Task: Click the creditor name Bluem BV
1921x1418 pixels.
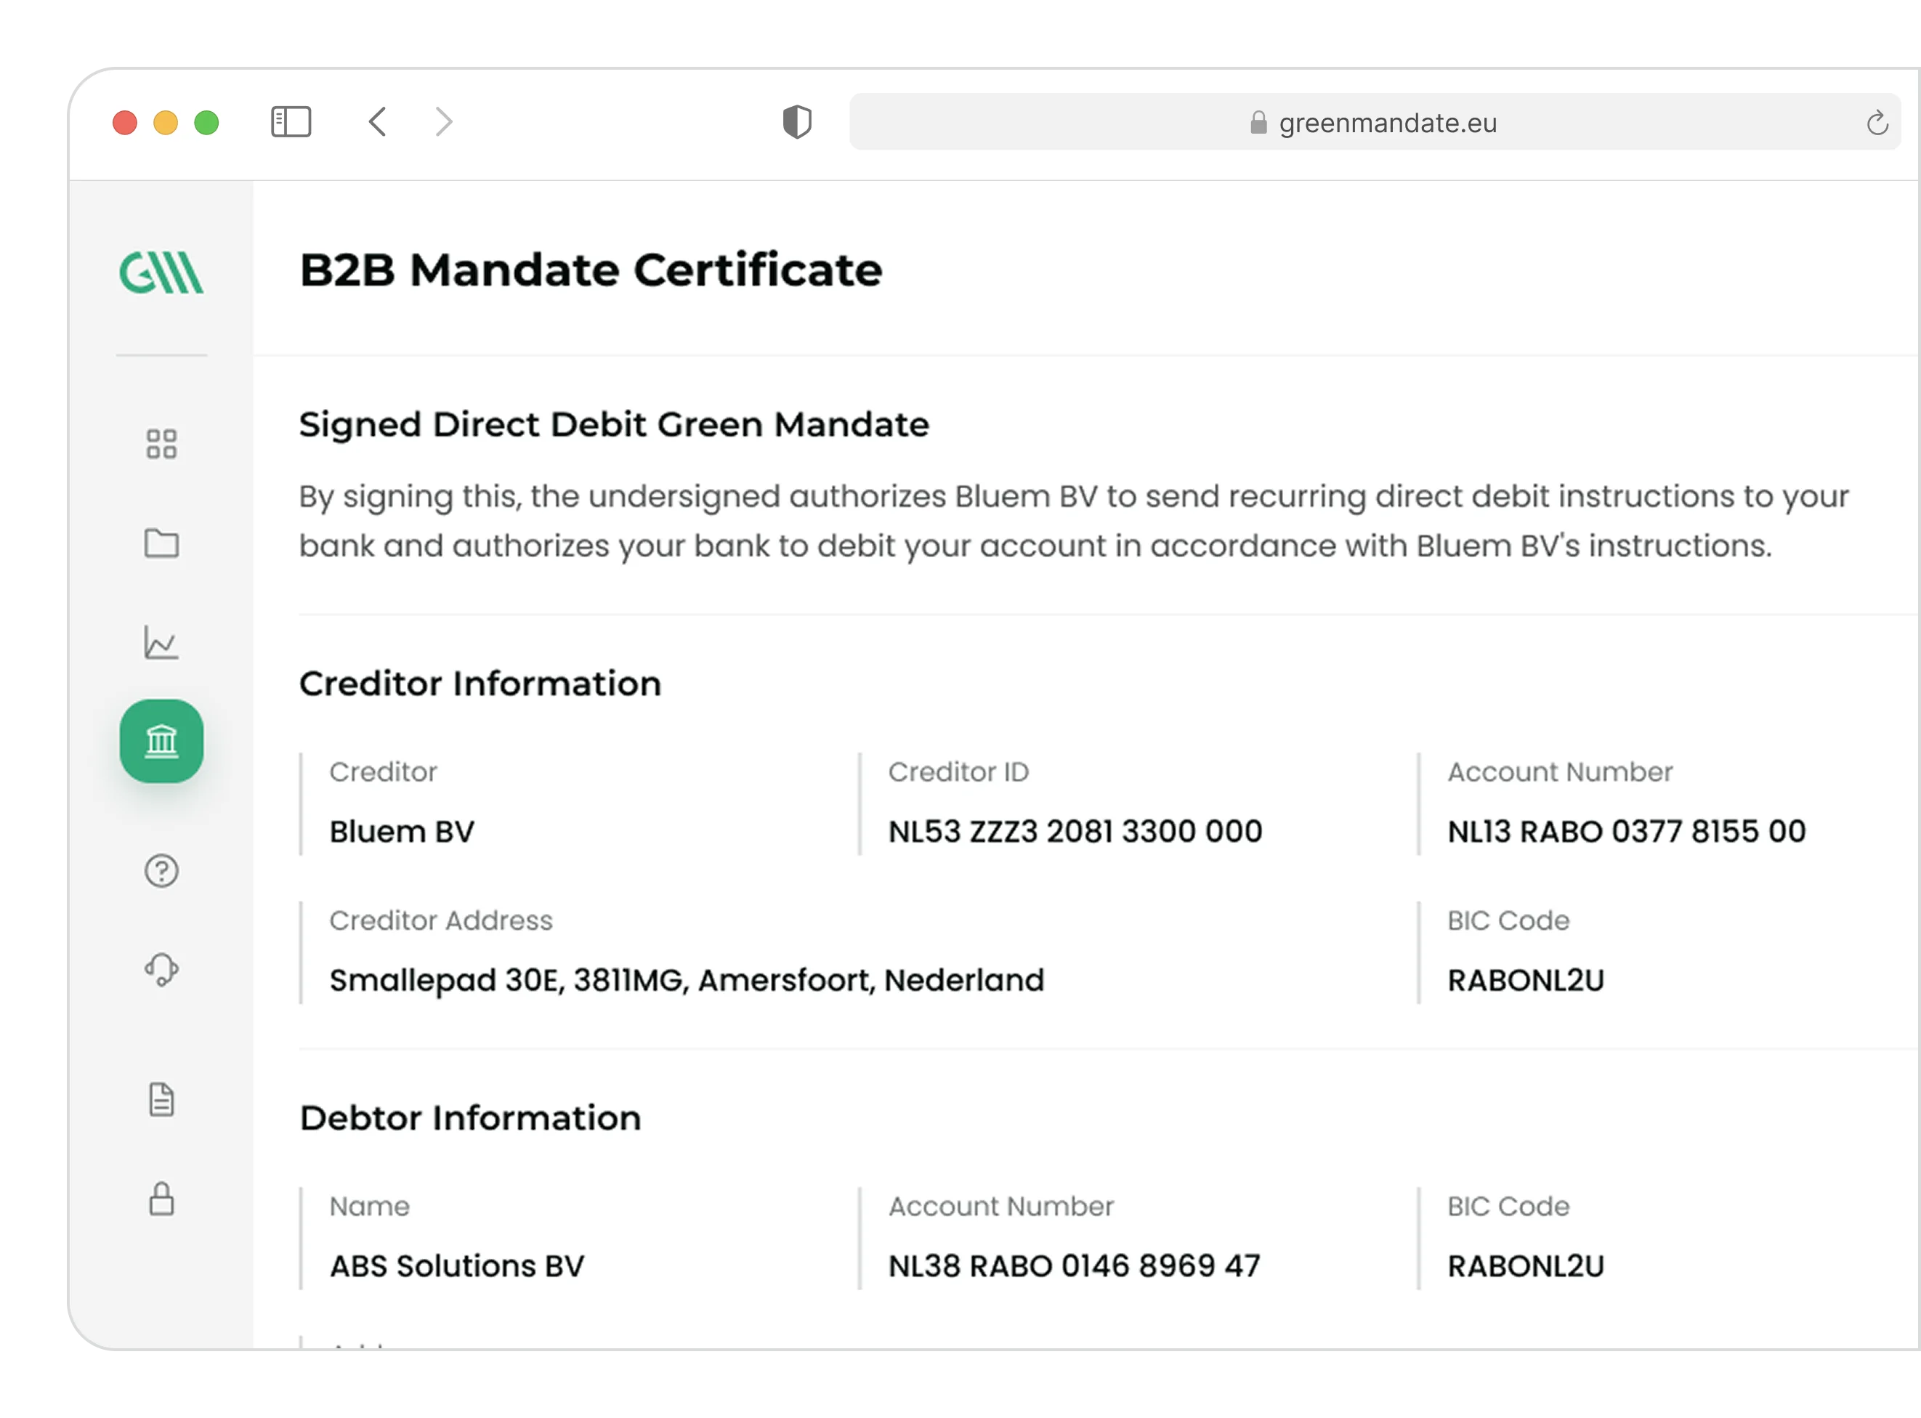Action: (402, 831)
